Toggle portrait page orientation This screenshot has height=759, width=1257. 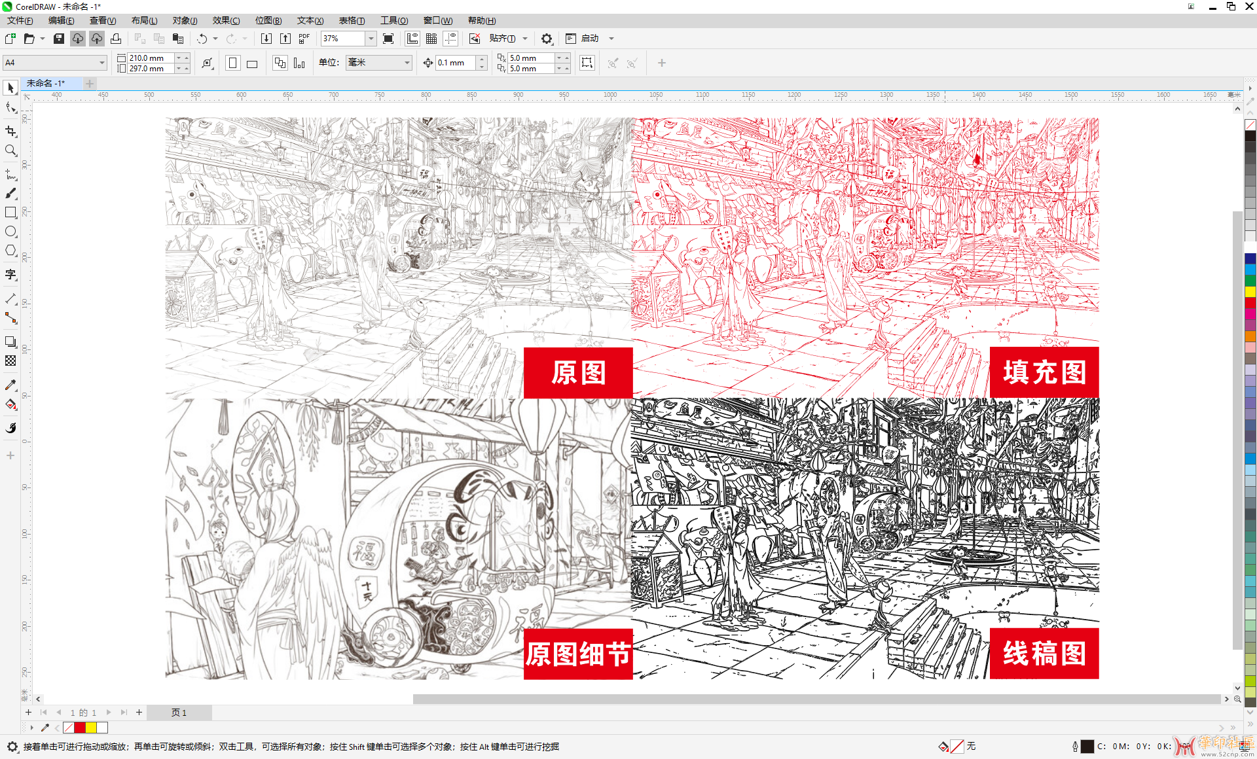pyautogui.click(x=232, y=63)
